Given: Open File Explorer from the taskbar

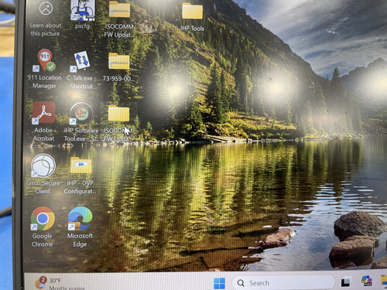Looking at the screenshot, I should coord(384,280).
